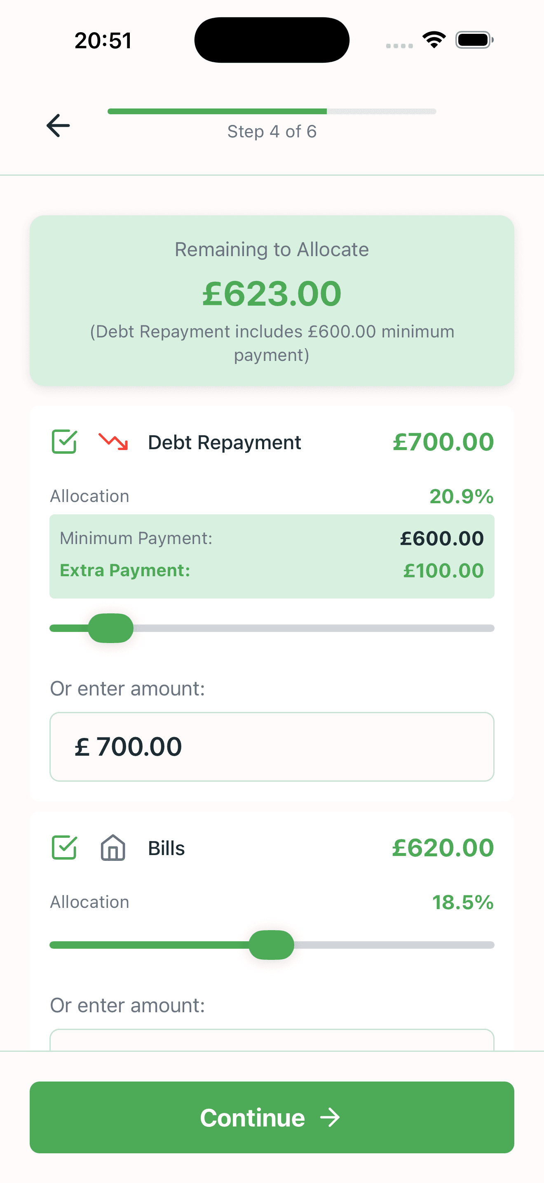The image size is (544, 1183).
Task: Tap the Wi-Fi status icon
Action: [x=434, y=40]
